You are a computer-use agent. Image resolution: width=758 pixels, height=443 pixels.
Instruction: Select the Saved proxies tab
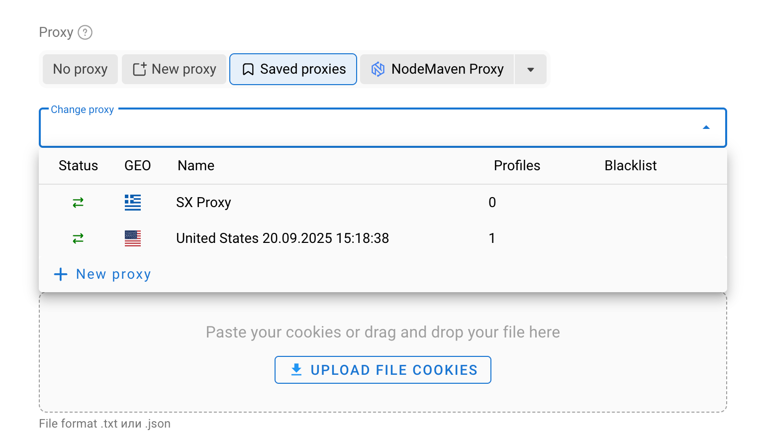pos(293,69)
